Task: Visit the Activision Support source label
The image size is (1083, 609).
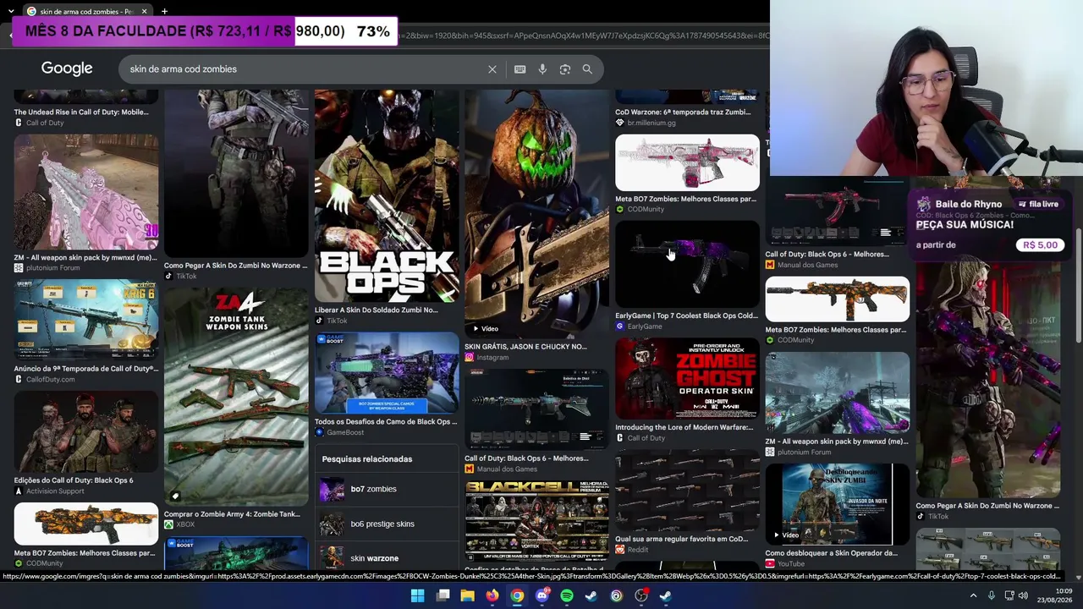Action: pos(55,491)
